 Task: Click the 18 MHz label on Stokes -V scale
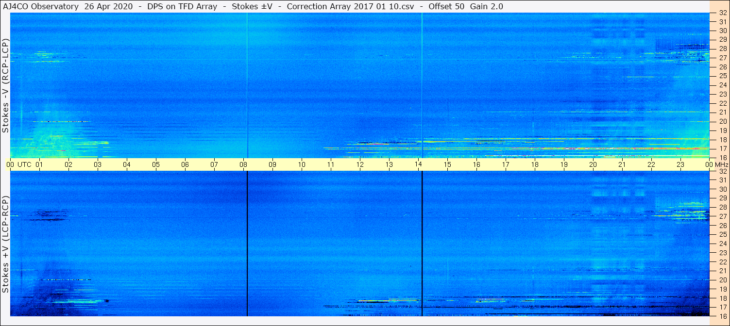[722, 140]
